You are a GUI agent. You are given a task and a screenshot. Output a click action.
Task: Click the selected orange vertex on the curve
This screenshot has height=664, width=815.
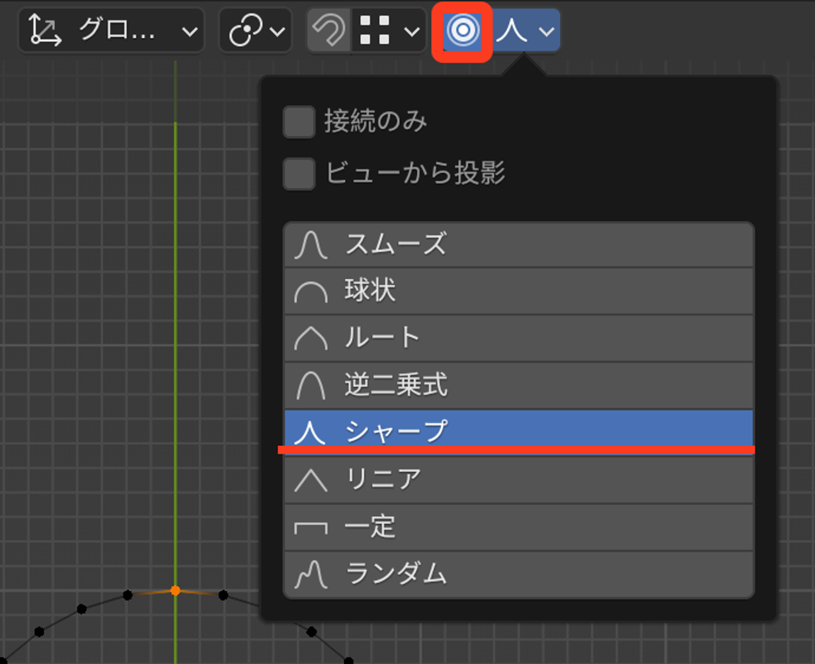[175, 590]
